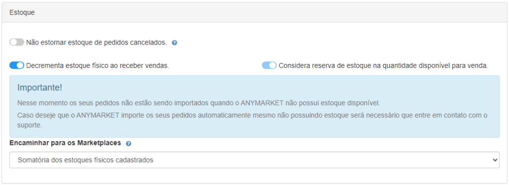Image resolution: width=509 pixels, height=185 pixels.
Task: Click help icon beside cancelled orders stock option
Action: (x=174, y=43)
